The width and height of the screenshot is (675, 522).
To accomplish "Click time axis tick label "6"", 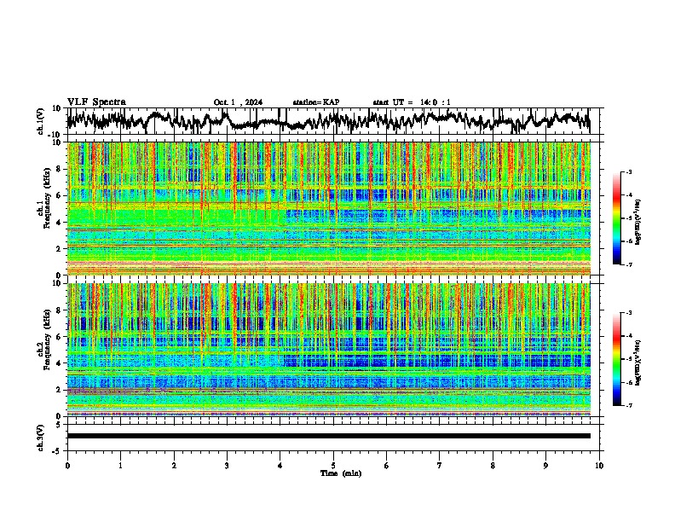I will coord(387,466).
